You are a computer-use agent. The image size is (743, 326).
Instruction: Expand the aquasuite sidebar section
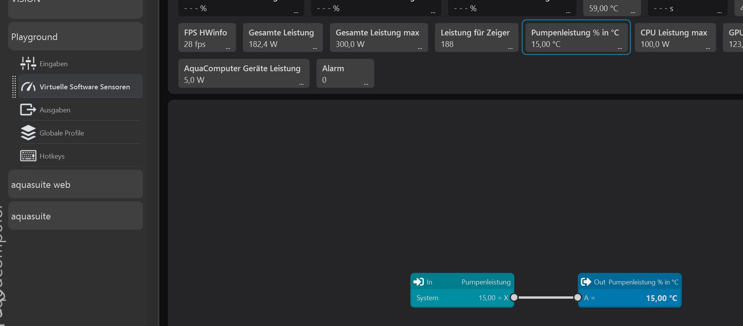[x=75, y=216]
